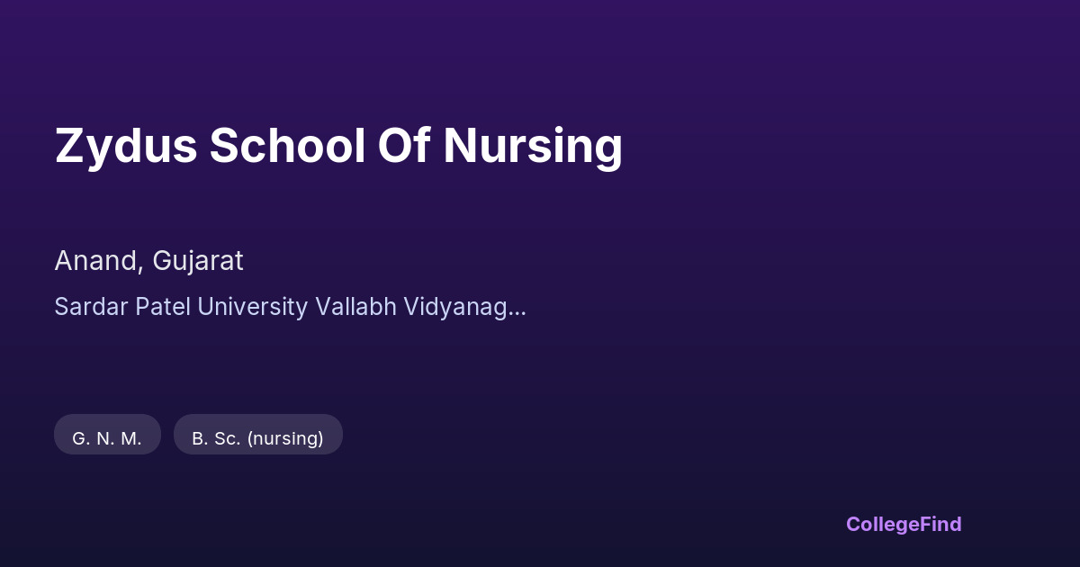Select the Anand, Gujarat location text
Screen dimensions: 1080x567
tap(148, 261)
